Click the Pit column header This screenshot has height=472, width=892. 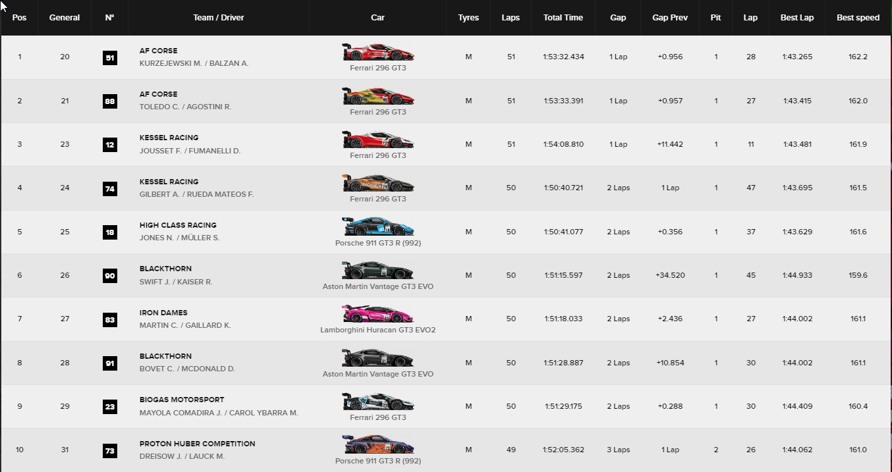(x=715, y=18)
